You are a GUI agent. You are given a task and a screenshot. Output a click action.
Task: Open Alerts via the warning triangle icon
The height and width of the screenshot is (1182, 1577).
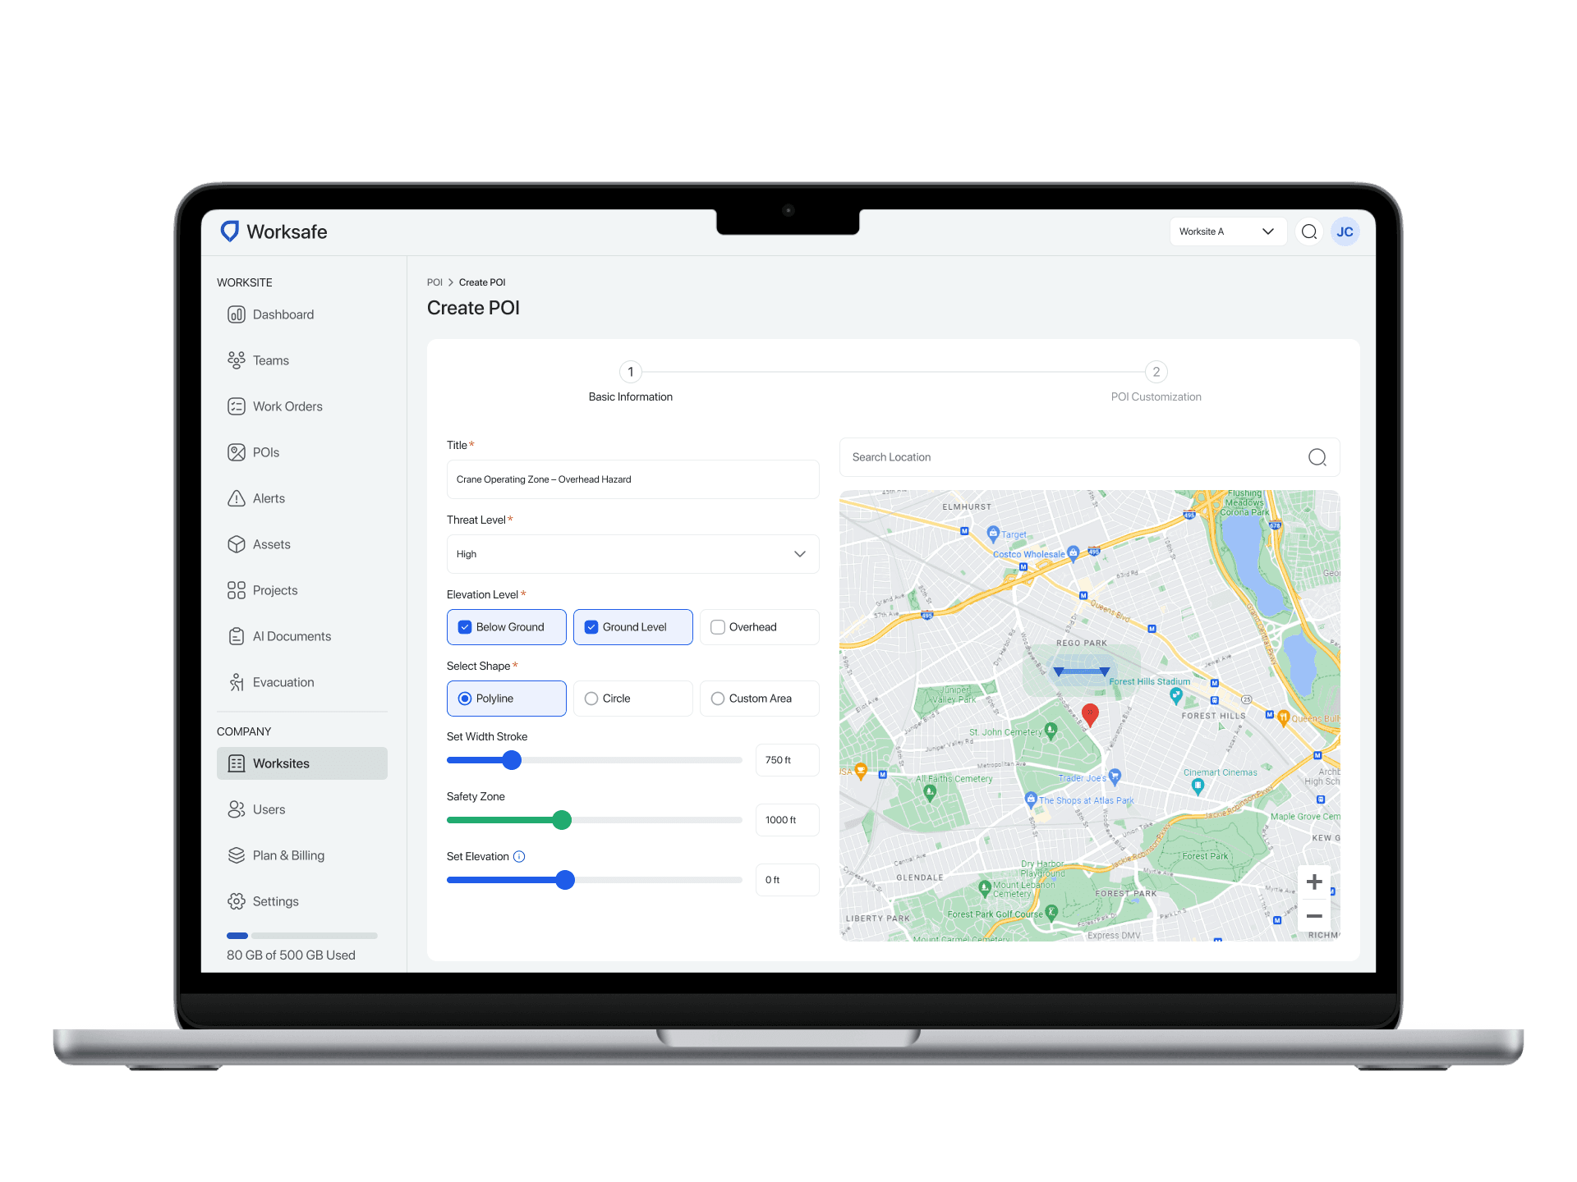coord(237,498)
